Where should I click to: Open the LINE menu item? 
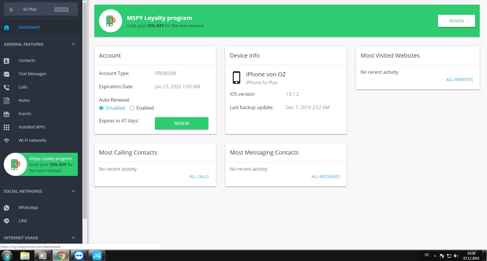(23, 221)
